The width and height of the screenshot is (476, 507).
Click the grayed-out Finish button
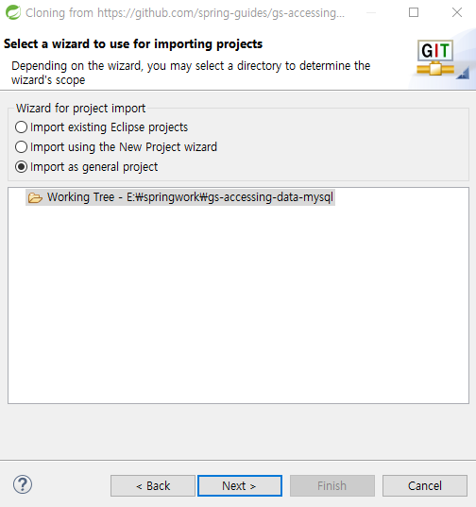332,485
